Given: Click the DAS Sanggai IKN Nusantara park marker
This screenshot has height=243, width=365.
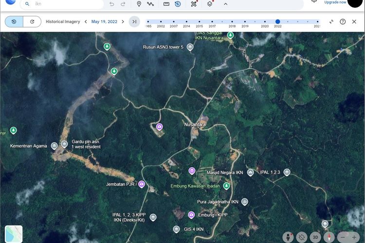Looking at the screenshot, I should tap(231, 35).
